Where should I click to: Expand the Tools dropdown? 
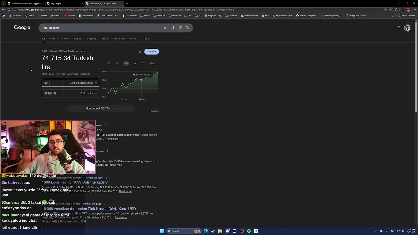point(147,39)
